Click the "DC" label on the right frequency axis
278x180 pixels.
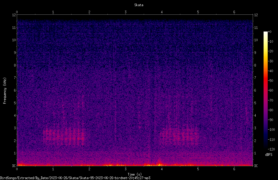(256, 166)
